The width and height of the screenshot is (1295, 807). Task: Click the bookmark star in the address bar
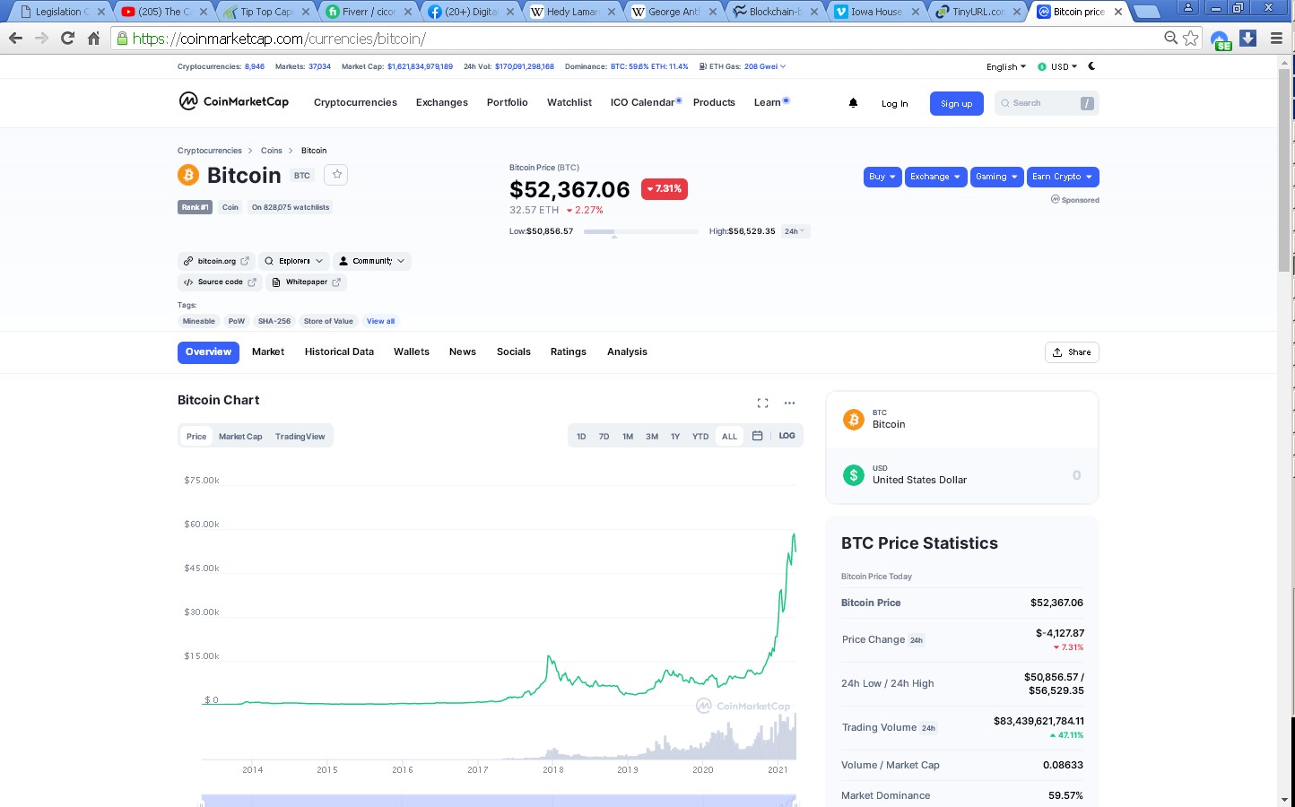[x=1190, y=38]
